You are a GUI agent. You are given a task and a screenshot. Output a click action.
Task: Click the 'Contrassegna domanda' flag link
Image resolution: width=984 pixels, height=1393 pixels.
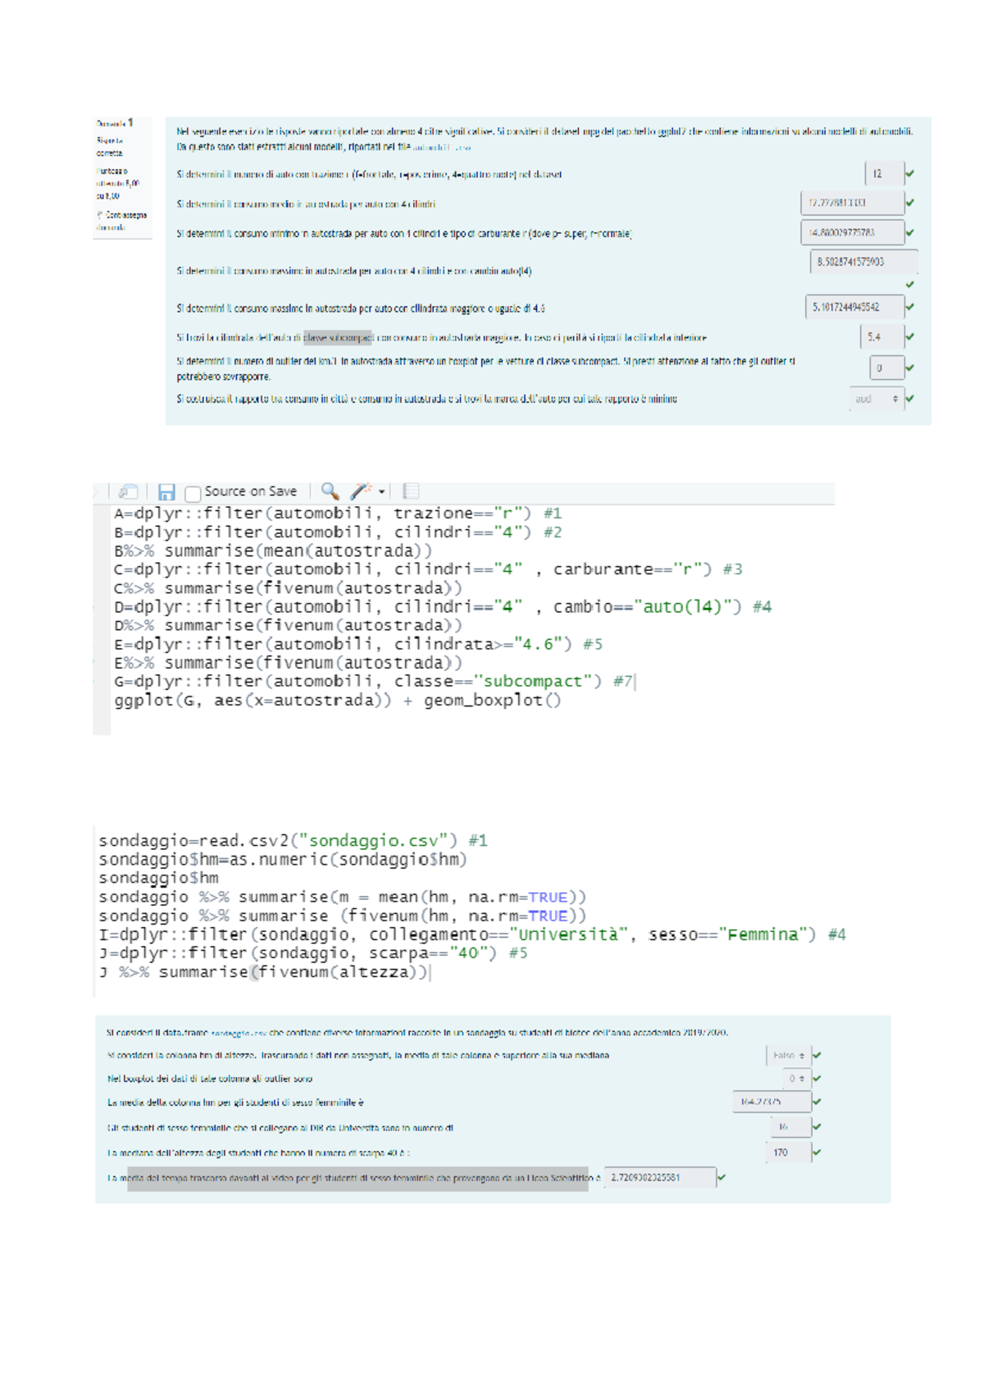122,221
